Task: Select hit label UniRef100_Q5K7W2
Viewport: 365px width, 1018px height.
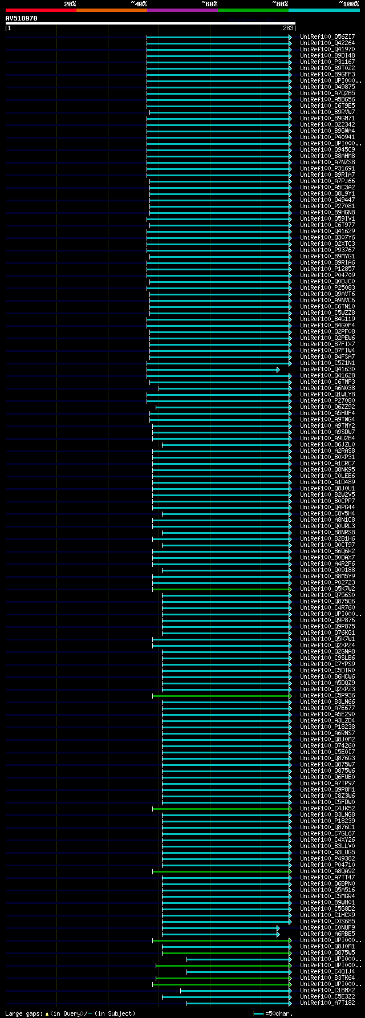Action: pyautogui.click(x=327, y=589)
